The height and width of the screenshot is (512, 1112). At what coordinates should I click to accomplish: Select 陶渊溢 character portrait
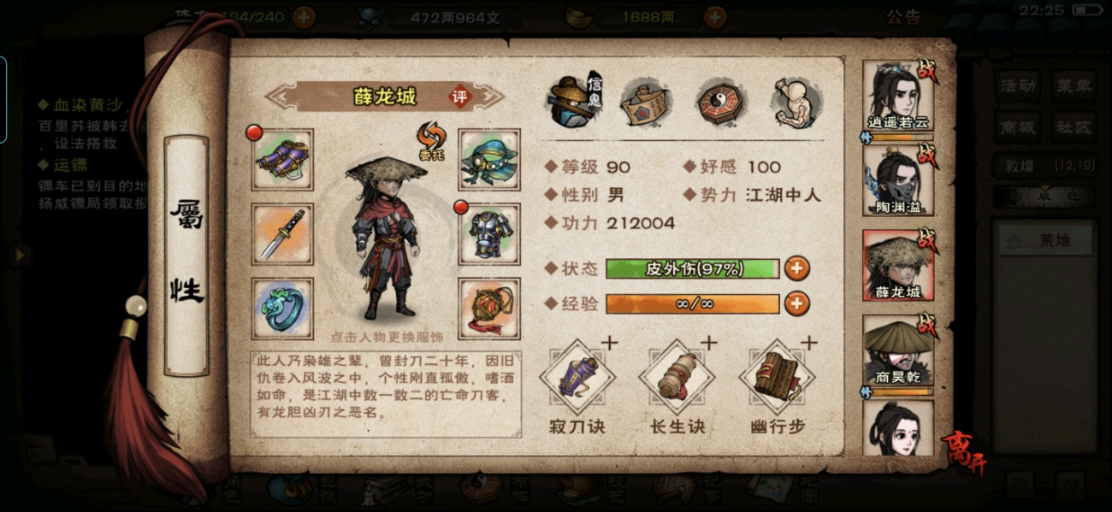point(897,179)
